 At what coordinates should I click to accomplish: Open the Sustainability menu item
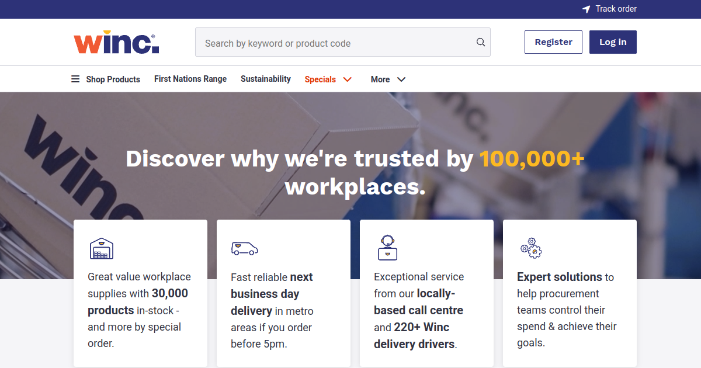[x=266, y=79]
